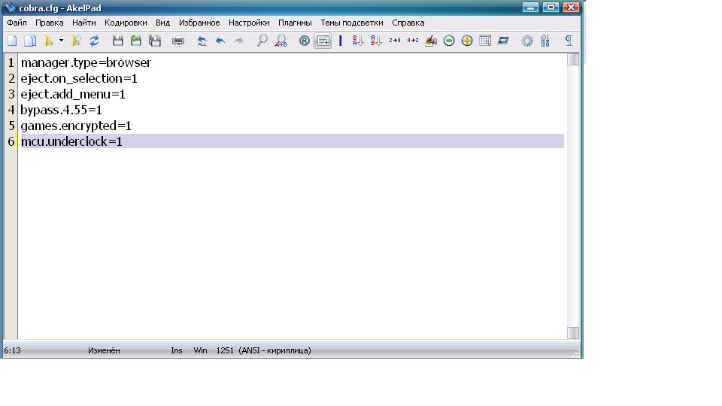The image size is (722, 406).
Task: Click line number 1 in the gutter
Action: coord(11,62)
